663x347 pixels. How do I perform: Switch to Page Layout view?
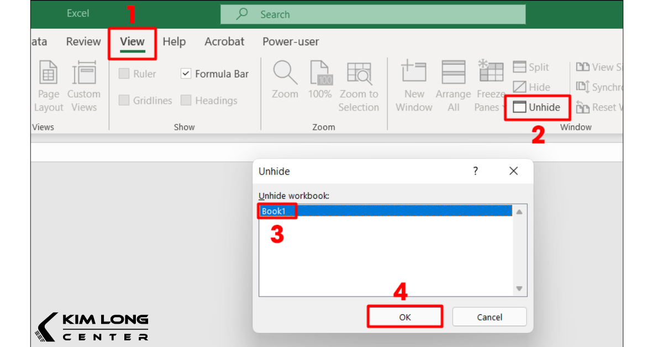(48, 86)
